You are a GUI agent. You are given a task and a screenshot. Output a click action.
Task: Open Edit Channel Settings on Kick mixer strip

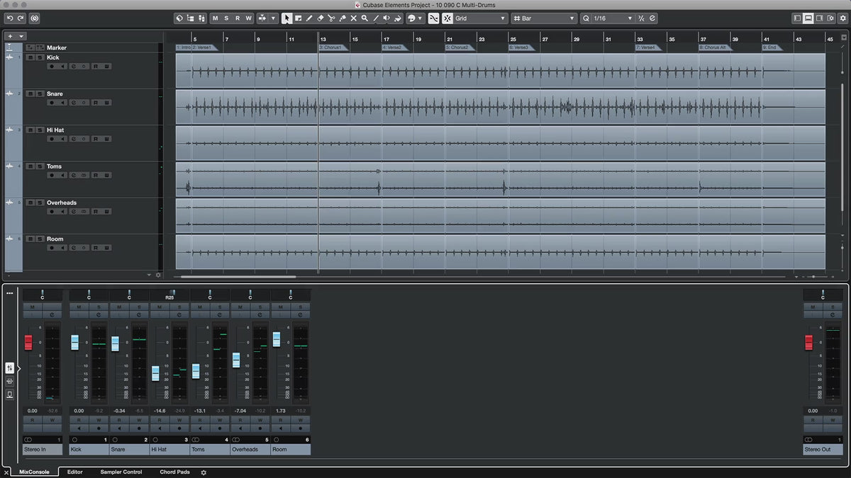(99, 314)
